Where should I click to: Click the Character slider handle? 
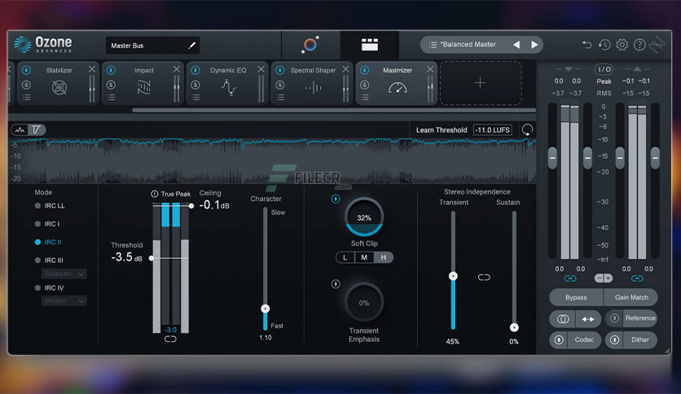pyautogui.click(x=266, y=309)
